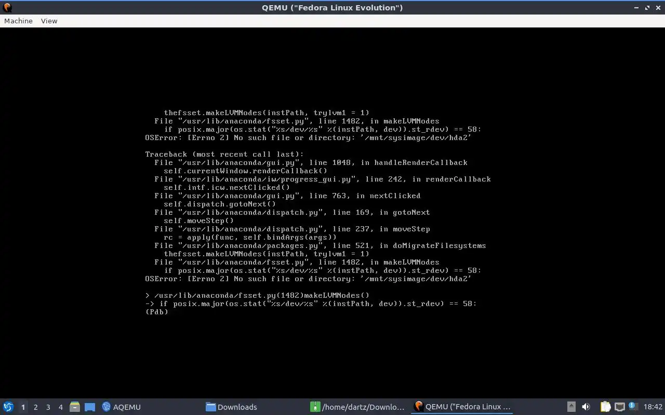Close the QEMU window

658,8
